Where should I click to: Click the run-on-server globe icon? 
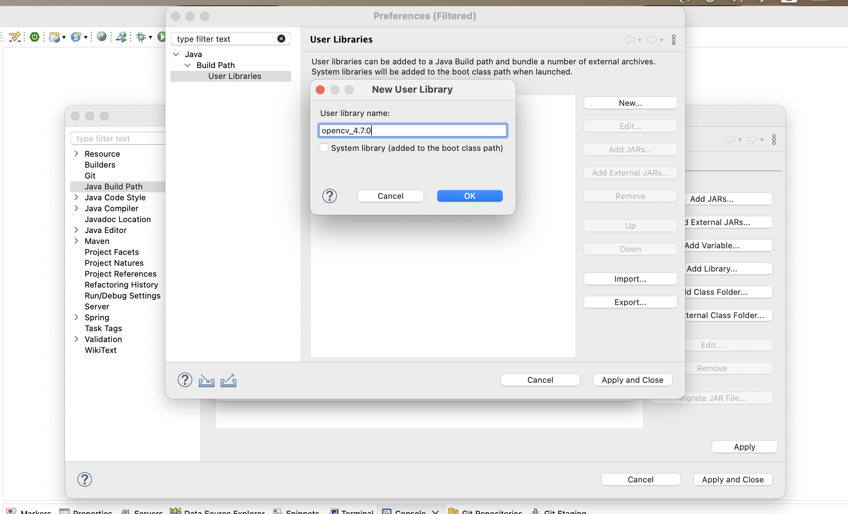(121, 37)
